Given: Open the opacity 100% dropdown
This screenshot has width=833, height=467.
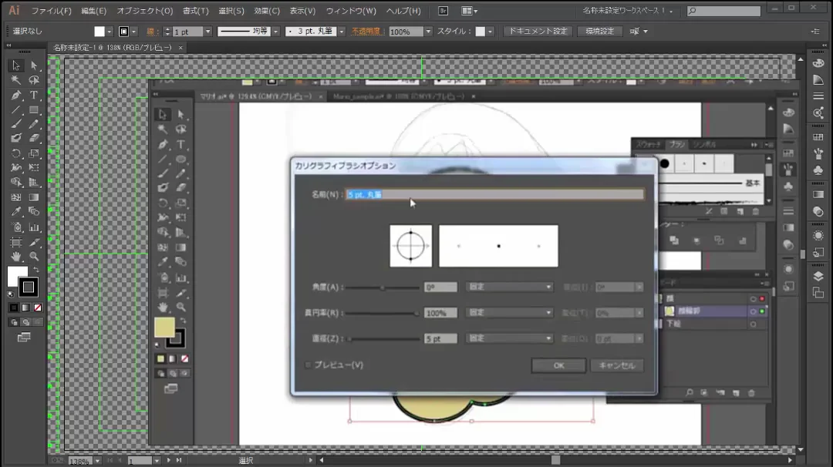Looking at the screenshot, I should click(x=428, y=32).
